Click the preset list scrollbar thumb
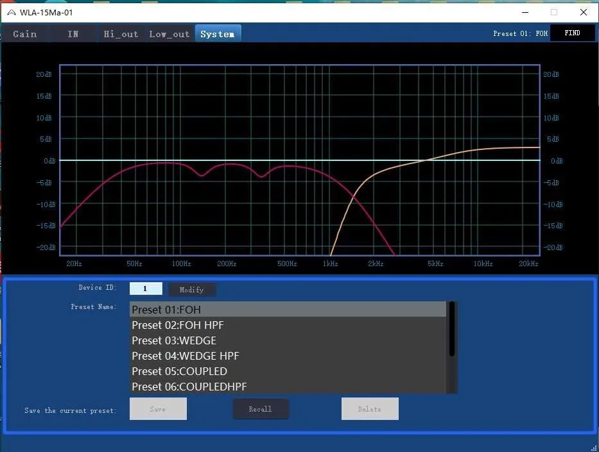 452,329
